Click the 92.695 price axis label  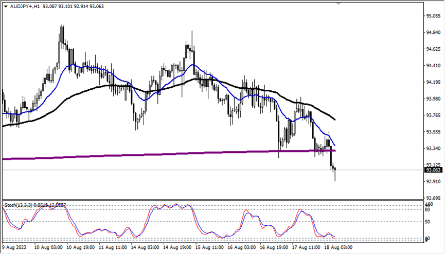point(433,198)
